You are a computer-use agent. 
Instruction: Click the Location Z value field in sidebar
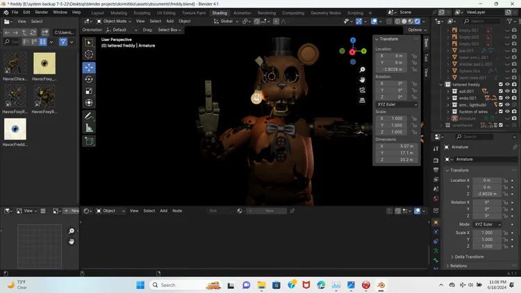click(x=392, y=69)
